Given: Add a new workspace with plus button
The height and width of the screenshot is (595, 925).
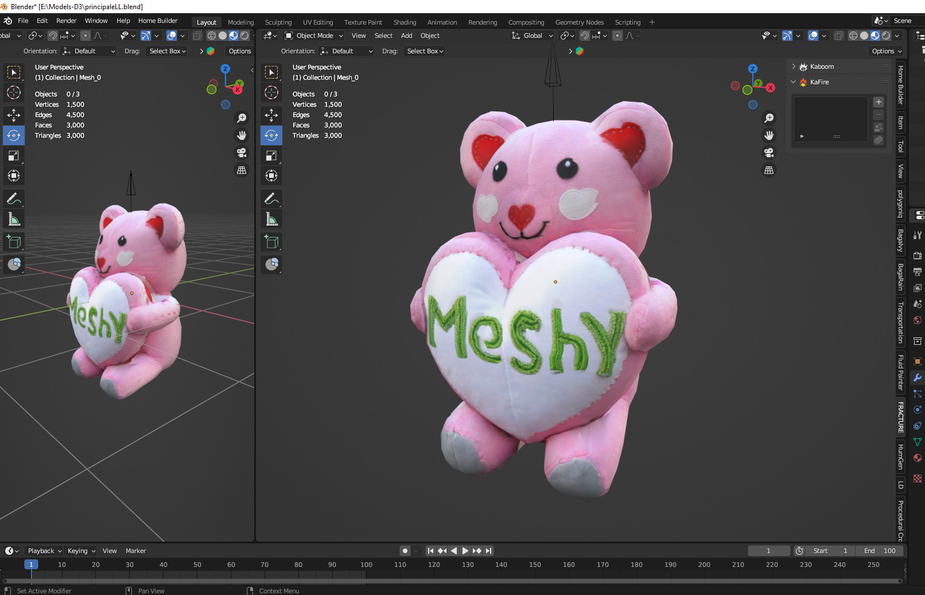Looking at the screenshot, I should point(652,22).
